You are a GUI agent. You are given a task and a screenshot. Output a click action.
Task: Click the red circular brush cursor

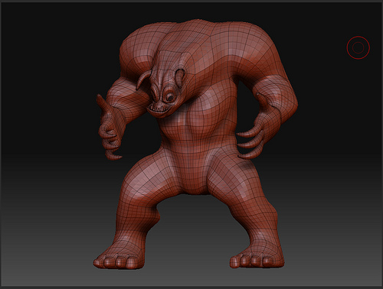pos(358,47)
